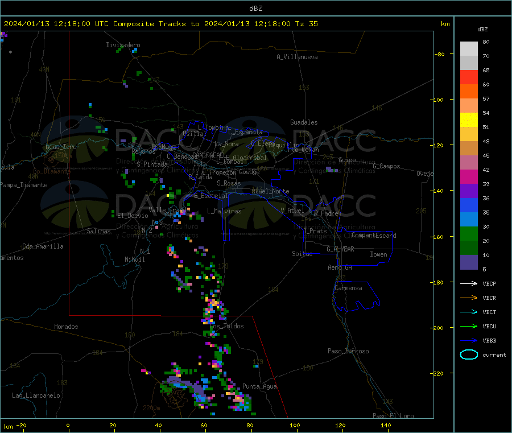Click the 'Morados' map label
Screen dimensions: 512x433
click(x=67, y=327)
